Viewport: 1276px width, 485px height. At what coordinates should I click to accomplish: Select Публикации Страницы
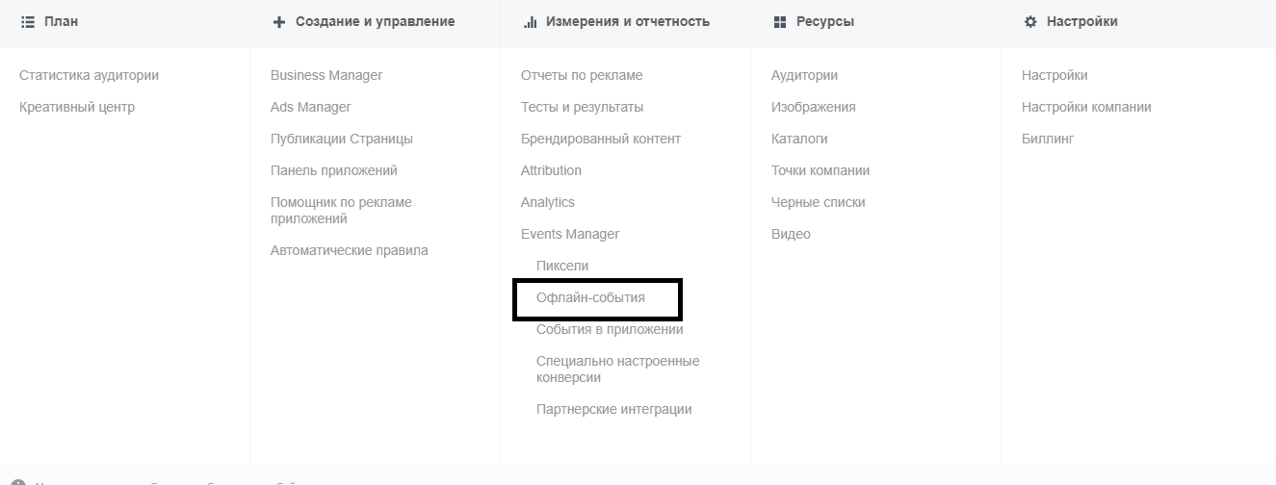pos(342,139)
